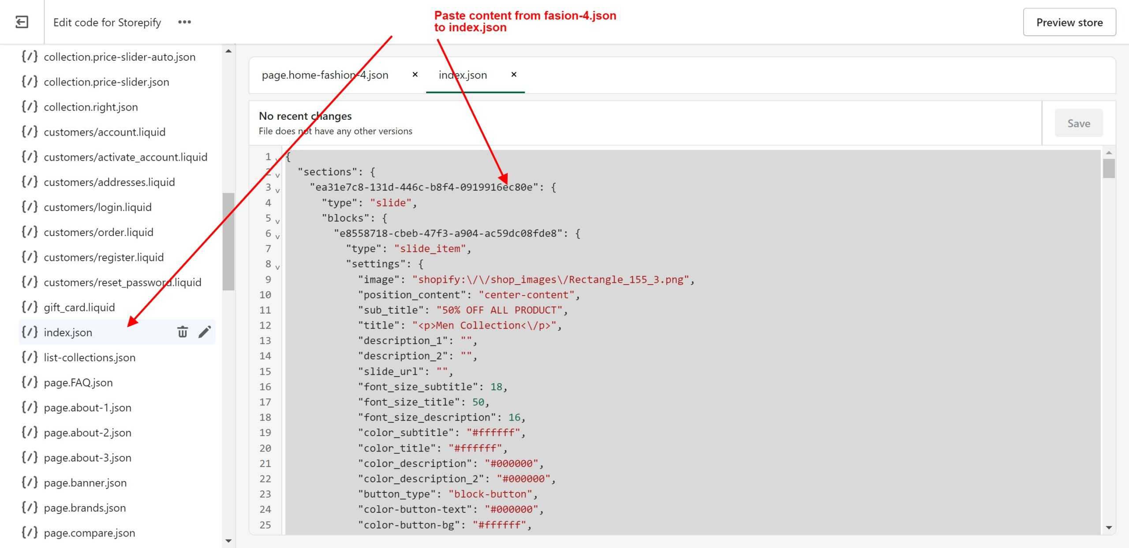Open customers/activate_account.liquid file
Image resolution: width=1129 pixels, height=548 pixels.
coord(125,157)
